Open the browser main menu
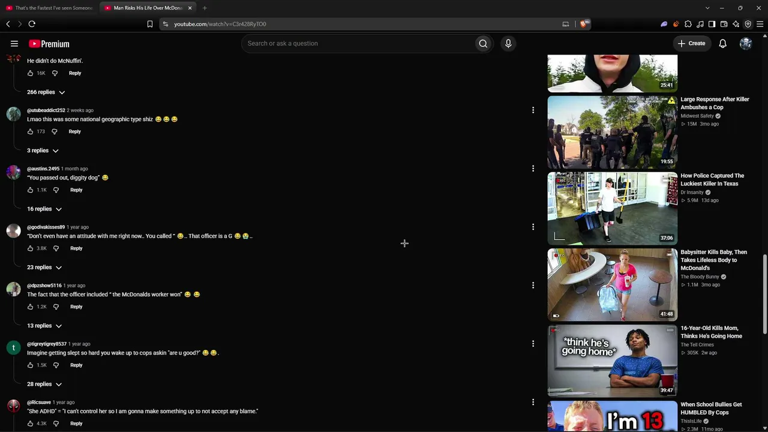Image resolution: width=768 pixels, height=432 pixels. coord(760,24)
